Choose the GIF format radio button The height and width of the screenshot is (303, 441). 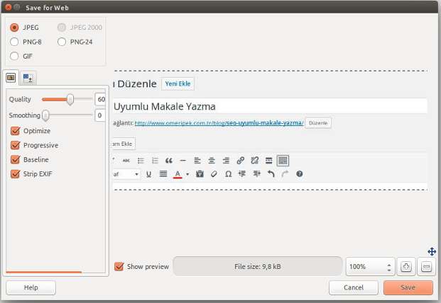[15, 56]
